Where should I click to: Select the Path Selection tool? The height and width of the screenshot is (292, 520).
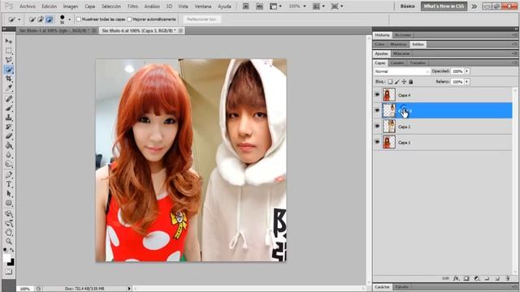9,194
